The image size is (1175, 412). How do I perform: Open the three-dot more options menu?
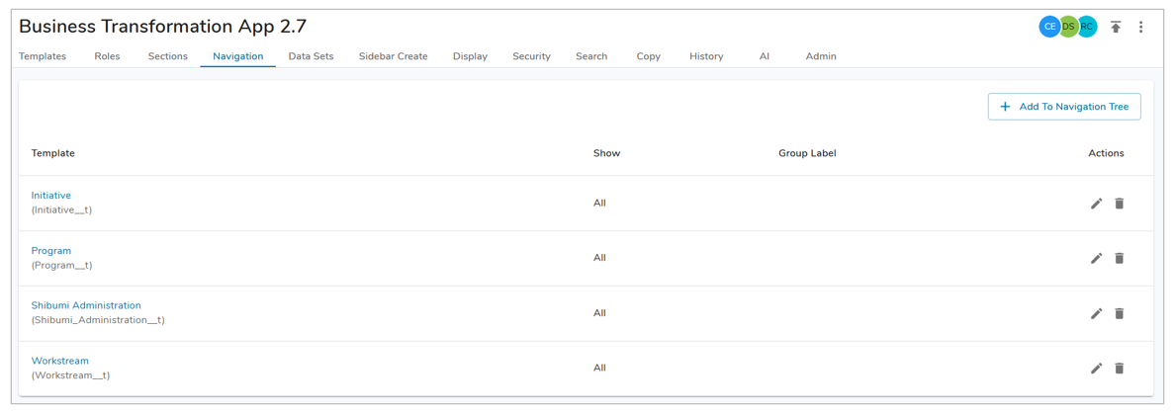pos(1140,28)
